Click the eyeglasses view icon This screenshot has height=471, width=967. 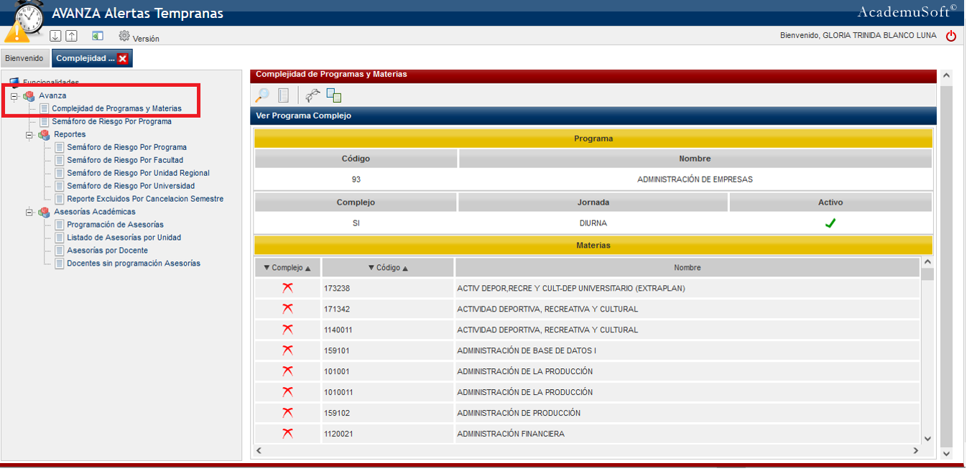pos(313,95)
